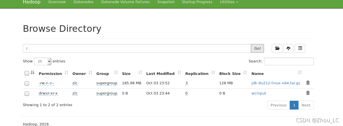The image size is (343, 126).
Task: Open the Startup Progress tab
Action: (197, 2)
